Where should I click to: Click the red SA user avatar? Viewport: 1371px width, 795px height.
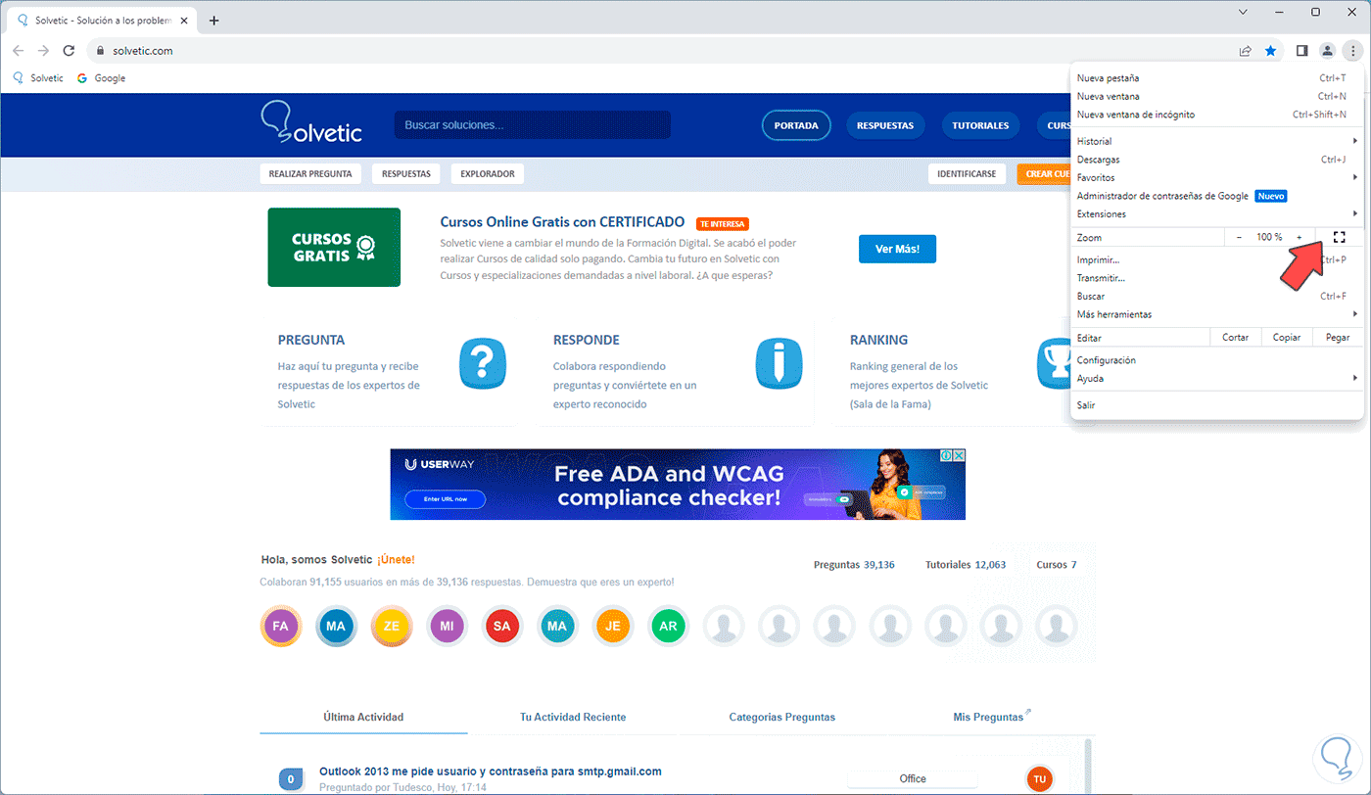[502, 626]
